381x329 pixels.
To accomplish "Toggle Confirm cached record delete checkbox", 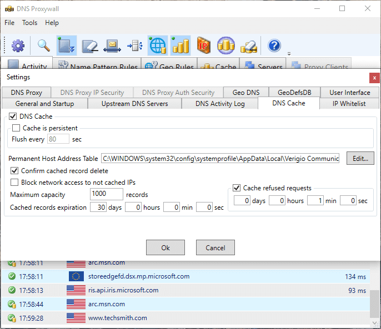I will click(14, 171).
